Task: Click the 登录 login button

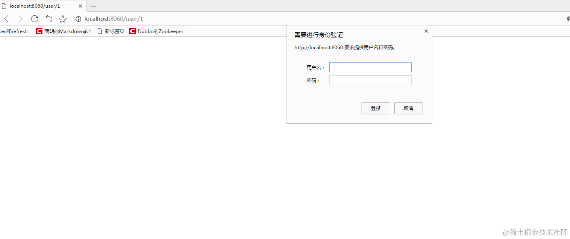Action: coord(375,108)
